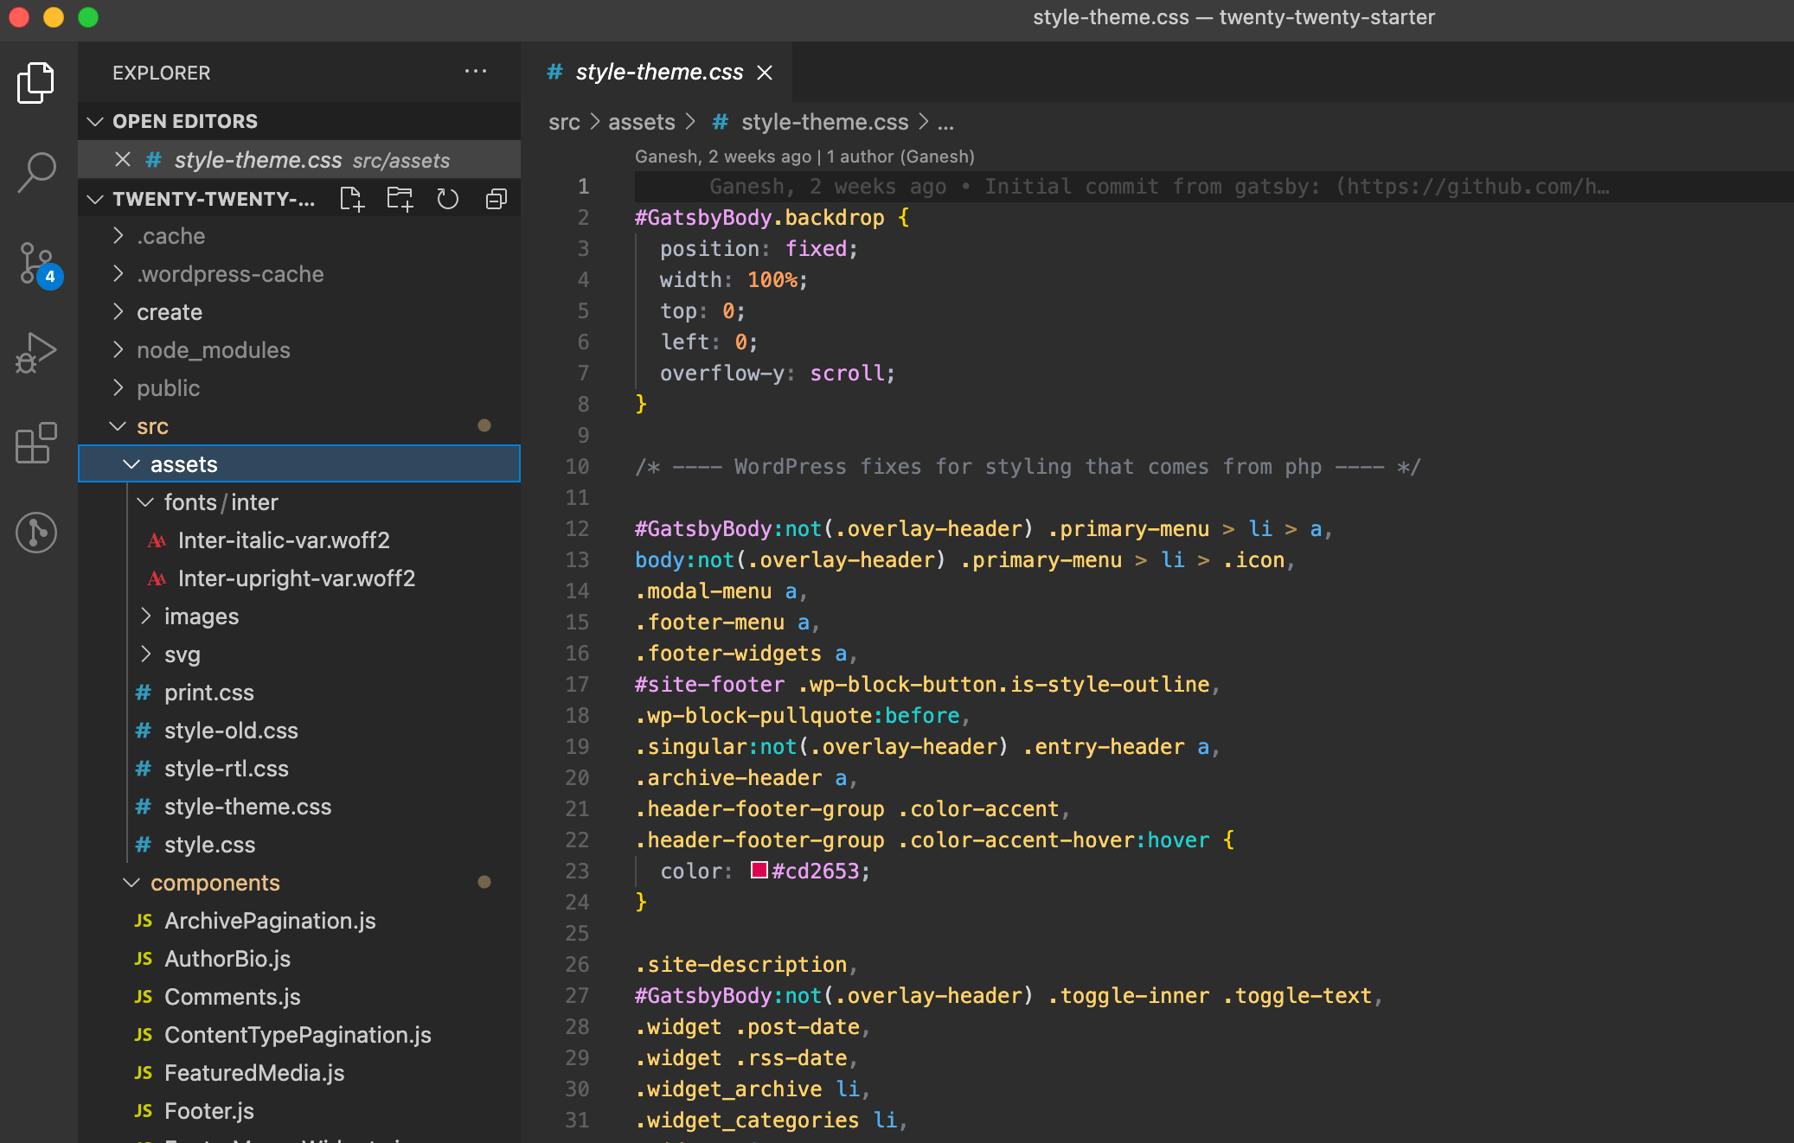Place cursor on 'position: fixed;' line
Image resolution: width=1794 pixels, height=1143 pixels.
tap(759, 249)
